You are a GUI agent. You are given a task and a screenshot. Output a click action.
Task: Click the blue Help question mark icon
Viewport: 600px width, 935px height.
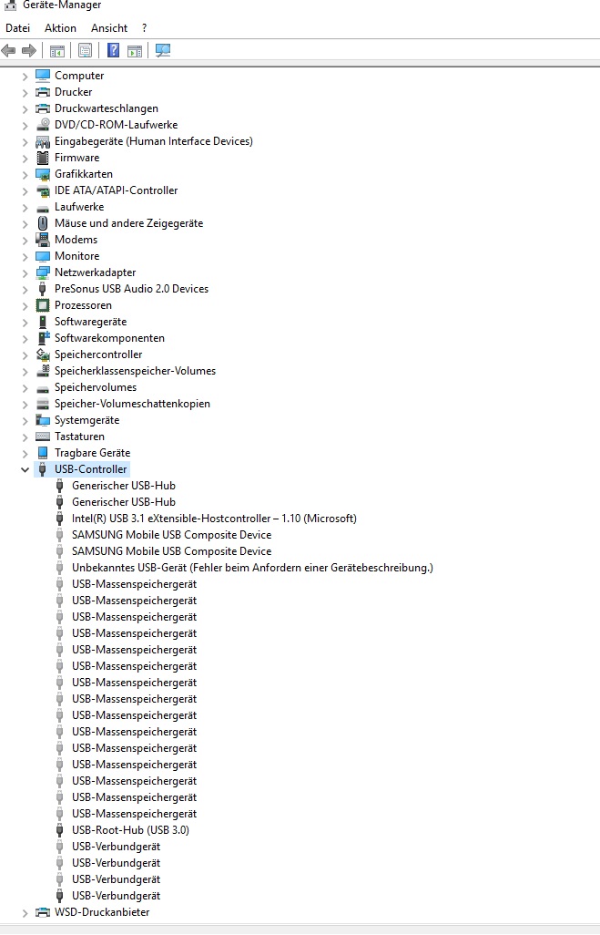coord(113,51)
